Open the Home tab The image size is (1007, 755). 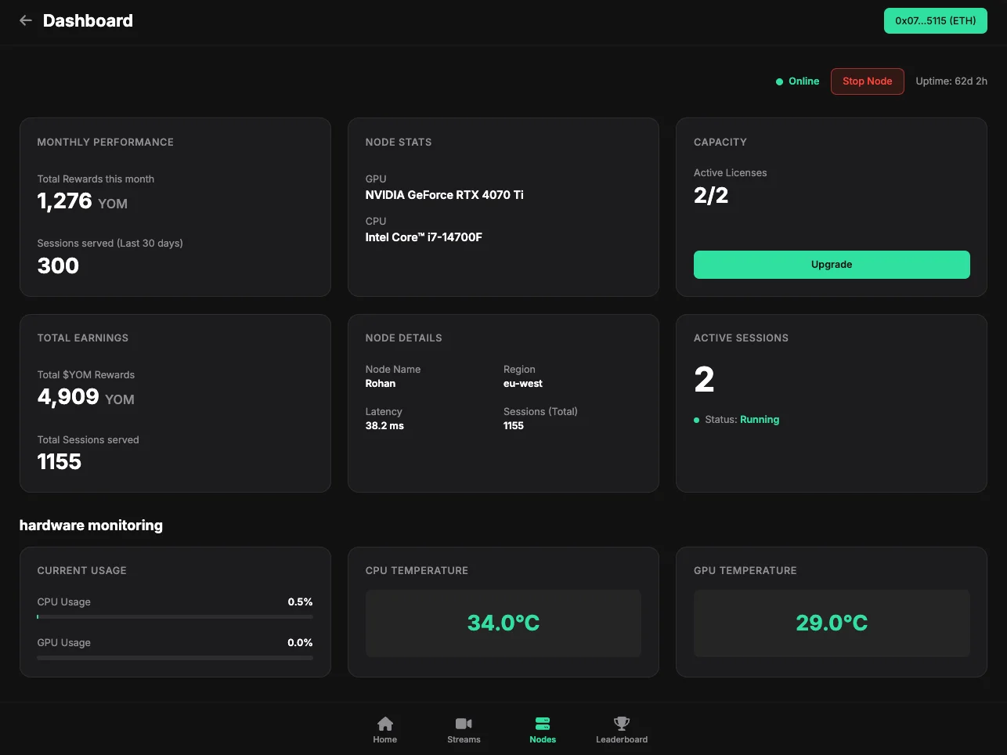pyautogui.click(x=384, y=729)
